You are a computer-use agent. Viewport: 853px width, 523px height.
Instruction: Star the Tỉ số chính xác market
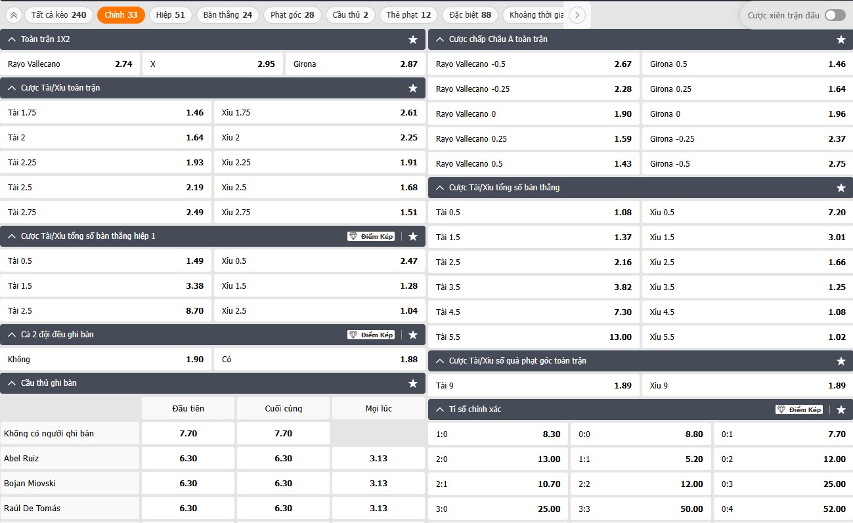tap(841, 409)
